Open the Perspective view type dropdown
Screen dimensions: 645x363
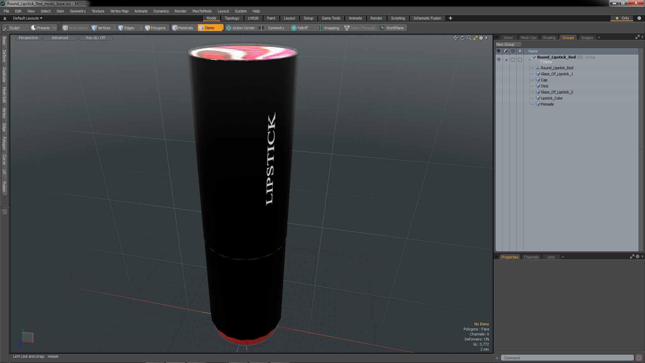pyautogui.click(x=28, y=38)
